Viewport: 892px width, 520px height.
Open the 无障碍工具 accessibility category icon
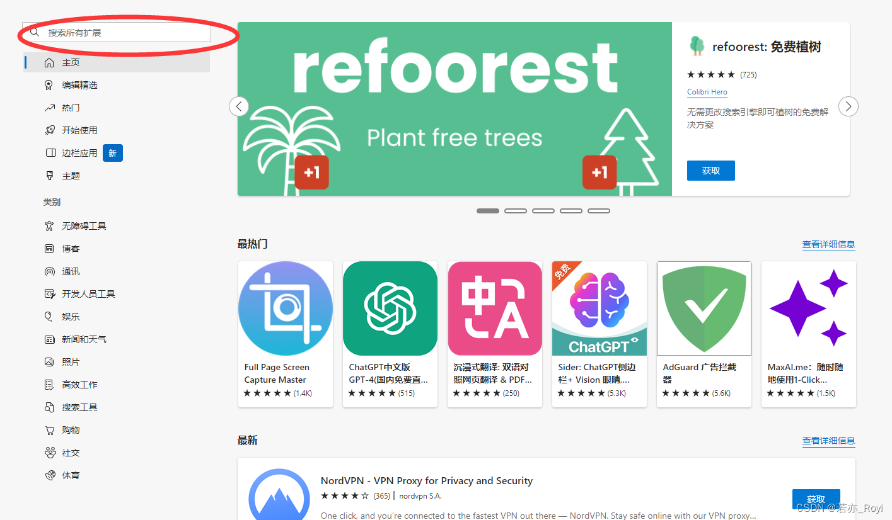[x=50, y=226]
